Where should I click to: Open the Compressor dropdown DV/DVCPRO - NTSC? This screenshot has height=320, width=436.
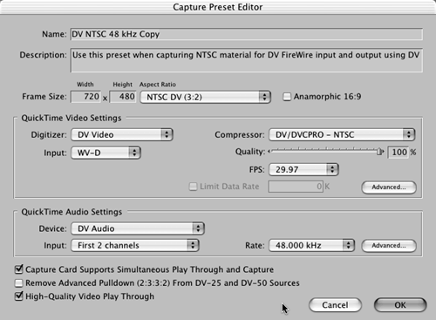tap(342, 135)
